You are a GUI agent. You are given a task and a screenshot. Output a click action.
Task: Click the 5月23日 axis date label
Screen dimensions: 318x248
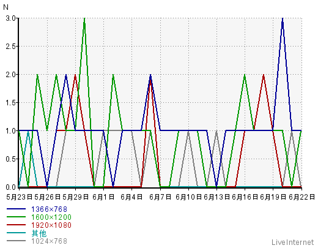coord(20,197)
